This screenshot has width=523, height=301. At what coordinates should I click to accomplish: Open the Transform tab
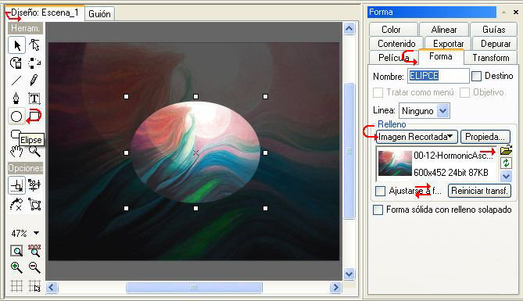(x=491, y=58)
